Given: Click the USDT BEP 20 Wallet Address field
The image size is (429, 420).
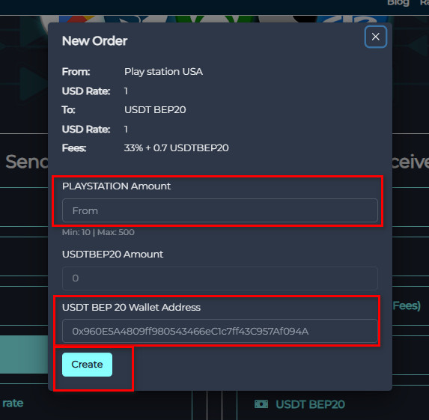Looking at the screenshot, I should tap(219, 331).
